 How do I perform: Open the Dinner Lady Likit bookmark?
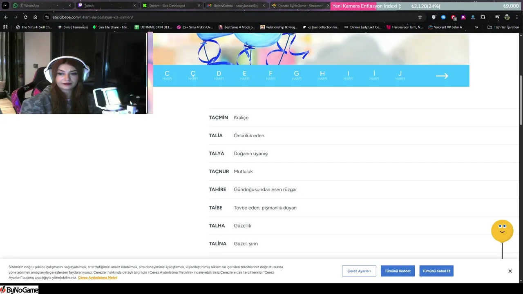click(x=363, y=27)
